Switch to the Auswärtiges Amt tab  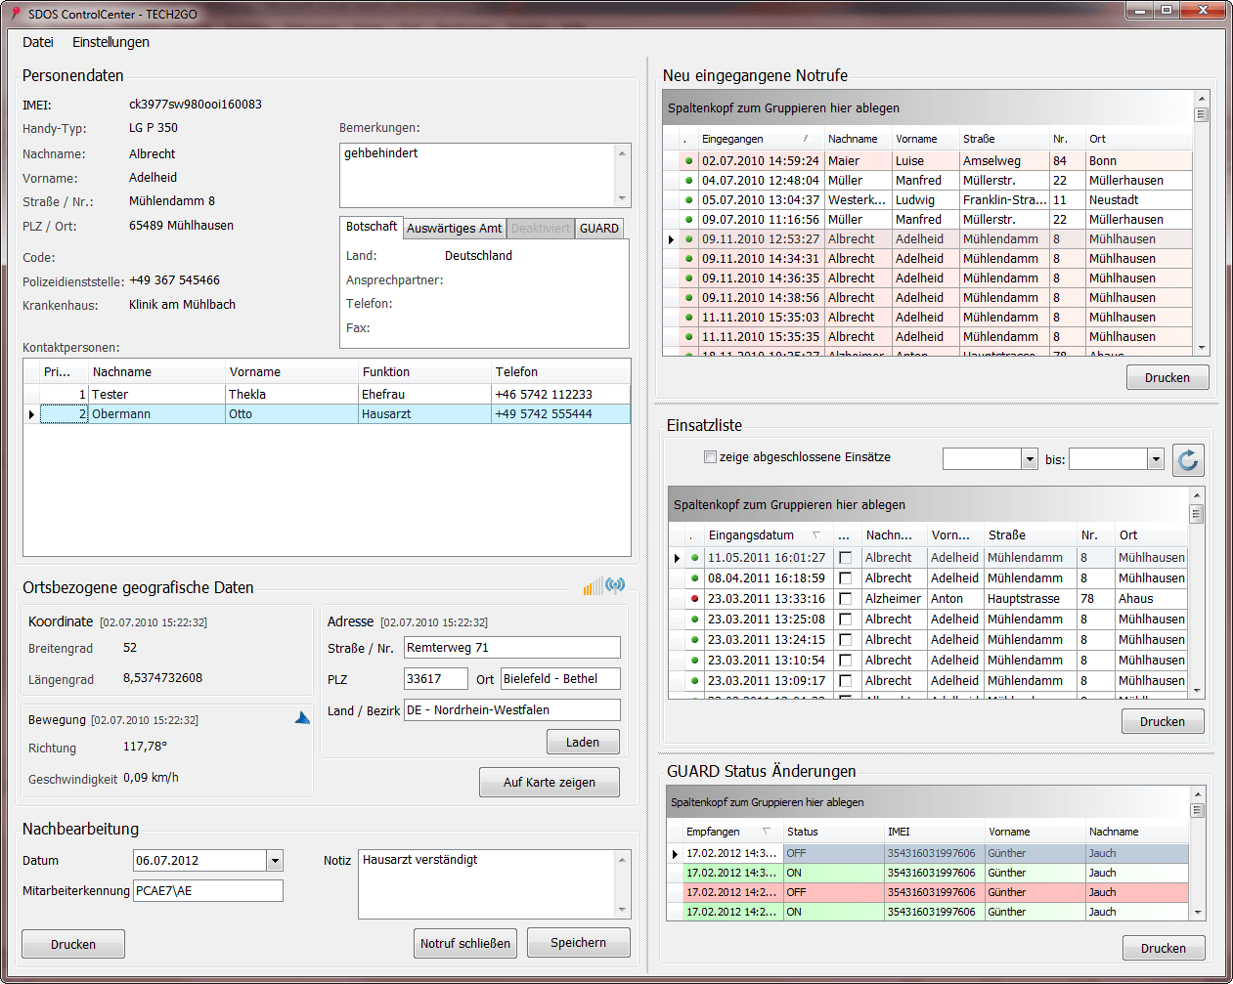click(454, 229)
